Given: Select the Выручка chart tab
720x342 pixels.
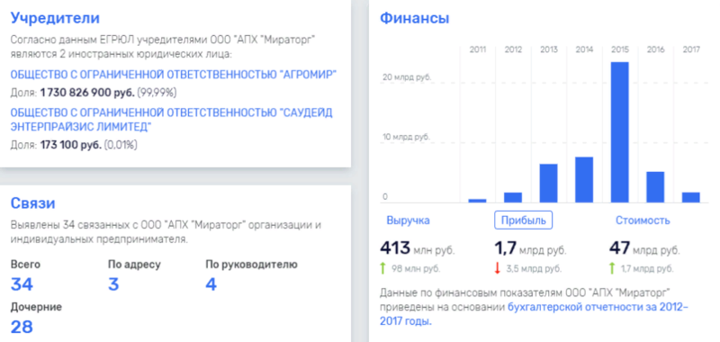Looking at the screenshot, I should tap(409, 220).
